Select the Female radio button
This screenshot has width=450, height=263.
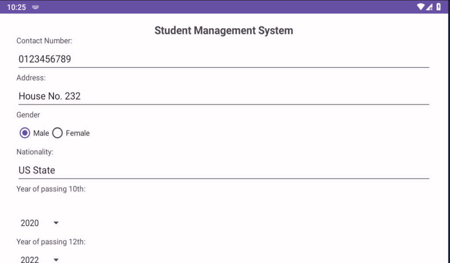[57, 133]
